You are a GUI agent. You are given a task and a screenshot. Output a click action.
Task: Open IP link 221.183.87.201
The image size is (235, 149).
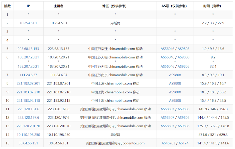28,84
